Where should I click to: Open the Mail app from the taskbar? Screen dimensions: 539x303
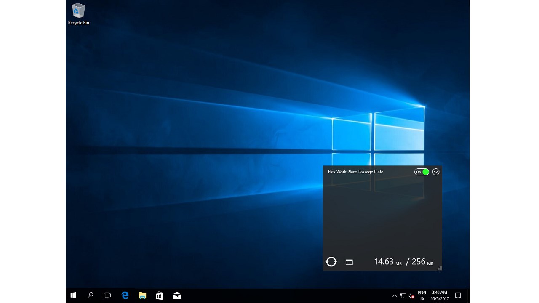pos(177,295)
